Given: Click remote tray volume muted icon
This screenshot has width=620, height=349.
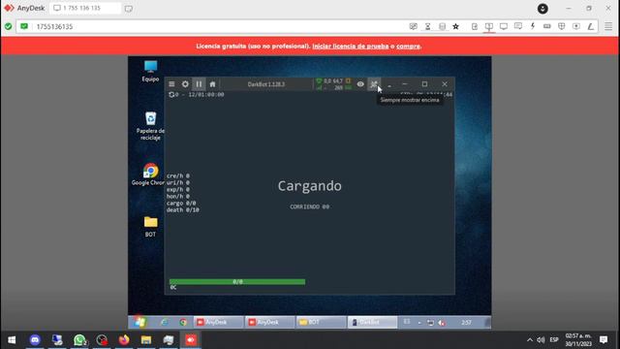Looking at the screenshot, I should 442,323.
